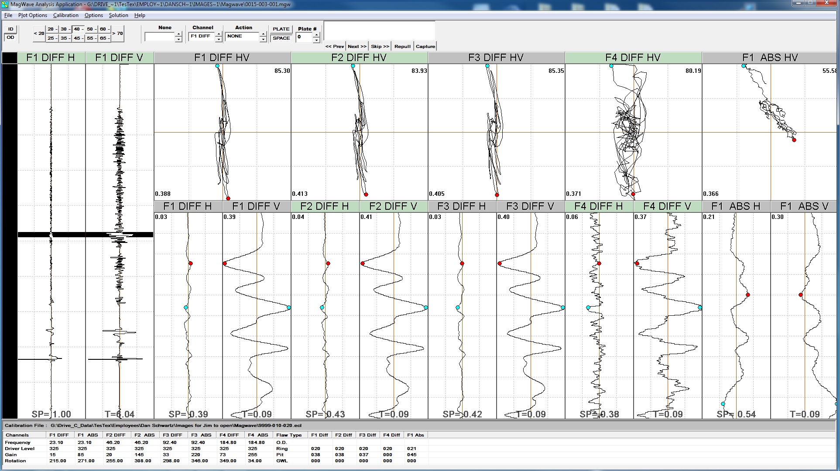Click the down arrow of Action selector
Image resolution: width=840 pixels, height=471 pixels.
(263, 40)
